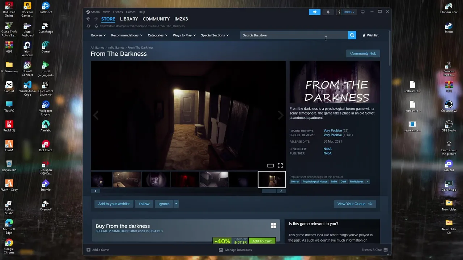
Task: Launch Google Chrome desktop shortcut
Action: pos(9,246)
